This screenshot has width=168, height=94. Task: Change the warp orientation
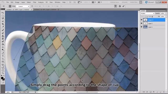[x=32, y=6]
